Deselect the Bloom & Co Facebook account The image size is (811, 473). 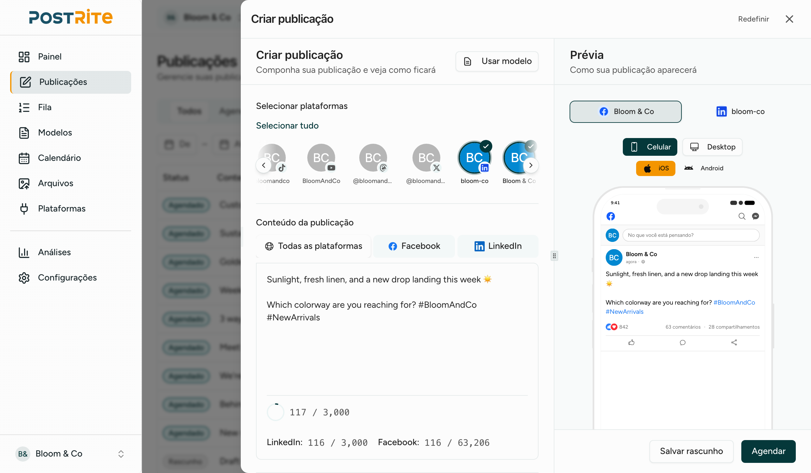[519, 158]
